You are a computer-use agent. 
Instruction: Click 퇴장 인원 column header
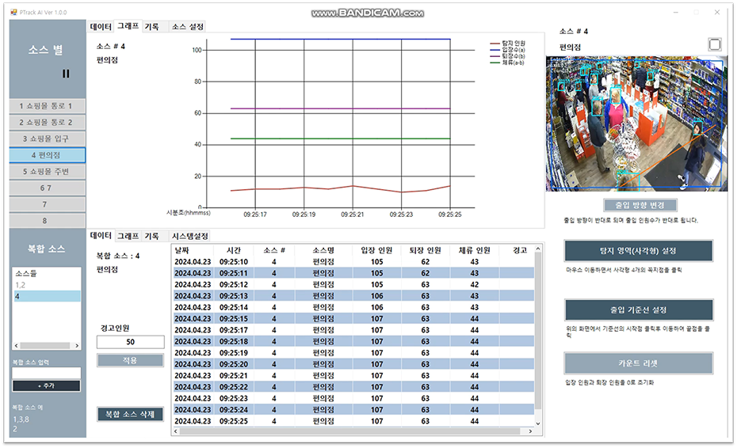pyautogui.click(x=426, y=250)
